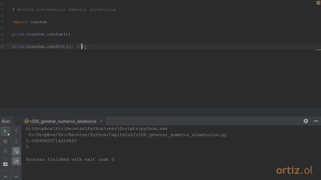Screen dimensions: 321x180
Task: Click the Receta 2-6 comment line
Action: (64, 9)
